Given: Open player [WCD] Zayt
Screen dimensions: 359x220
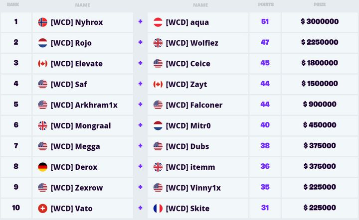Looking at the screenshot, I should tap(186, 85).
